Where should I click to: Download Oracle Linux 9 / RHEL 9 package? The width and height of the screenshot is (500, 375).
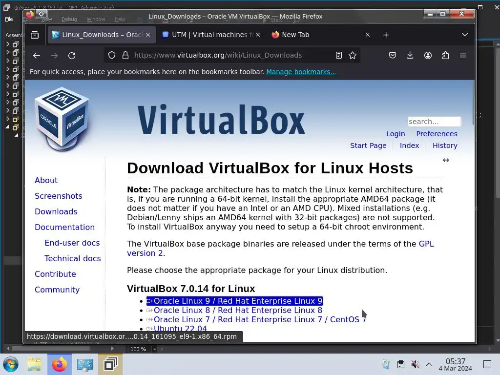click(x=235, y=301)
